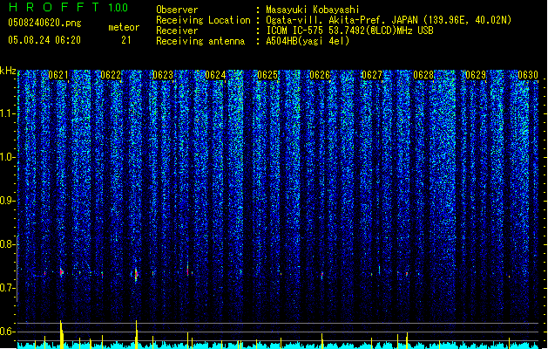
Task: Click the 0624 time marker
Action: [215, 75]
